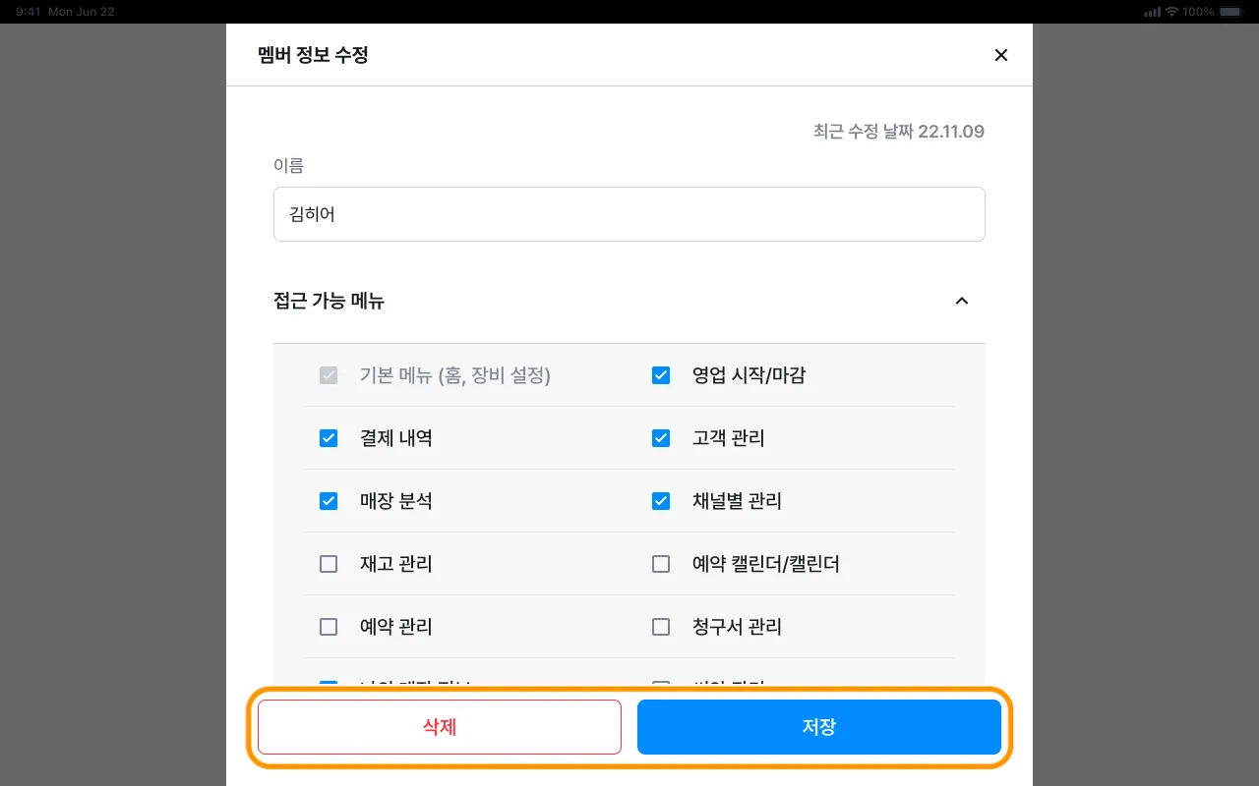Toggle off the 채널별 관리 checkbox
Viewport: 1259px width, 786px height.
point(661,501)
